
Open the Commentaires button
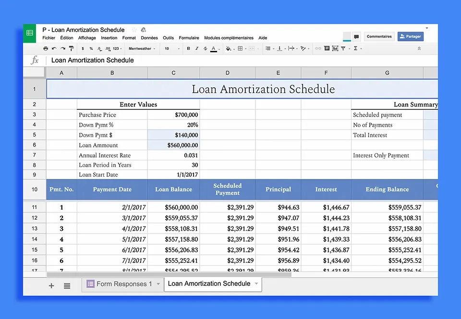[x=379, y=36]
